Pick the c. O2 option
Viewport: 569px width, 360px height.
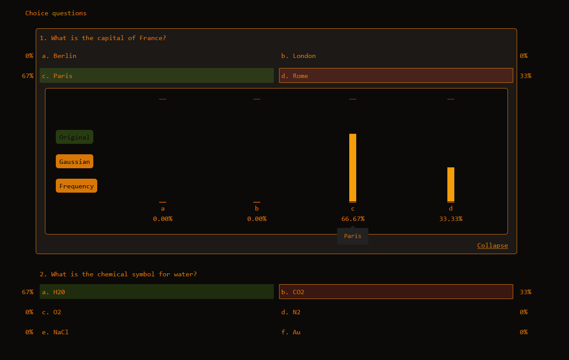[157, 312]
